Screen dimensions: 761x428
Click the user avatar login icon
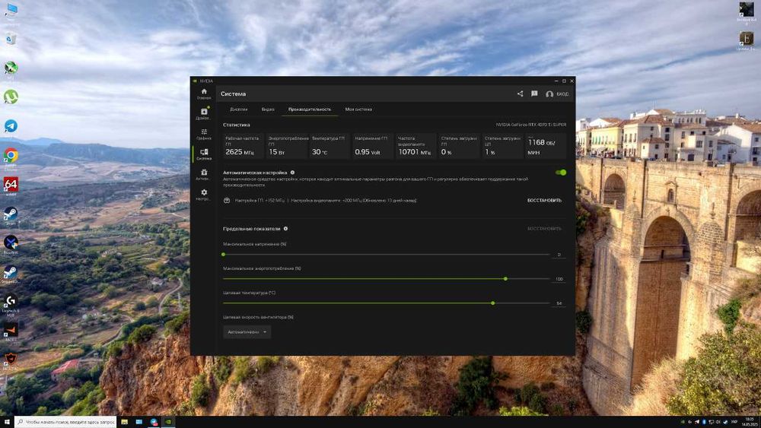pyautogui.click(x=549, y=94)
